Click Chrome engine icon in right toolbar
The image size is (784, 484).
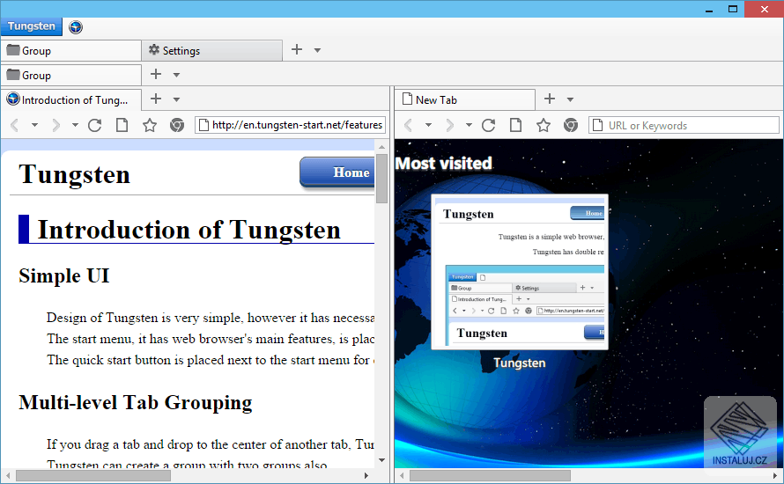point(571,125)
